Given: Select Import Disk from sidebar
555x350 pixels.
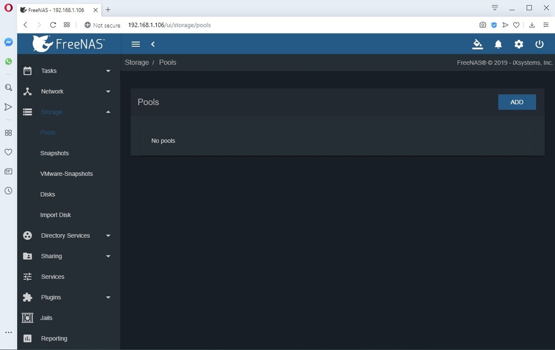Looking at the screenshot, I should pos(55,215).
